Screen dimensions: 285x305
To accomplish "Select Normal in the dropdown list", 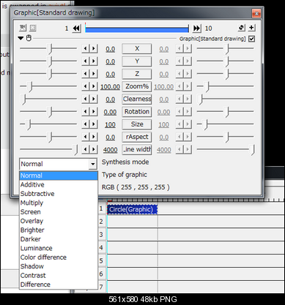I will point(59,176).
